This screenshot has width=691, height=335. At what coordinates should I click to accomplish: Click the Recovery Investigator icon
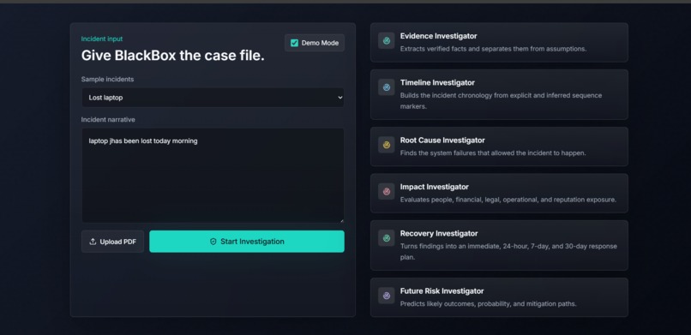tap(387, 238)
